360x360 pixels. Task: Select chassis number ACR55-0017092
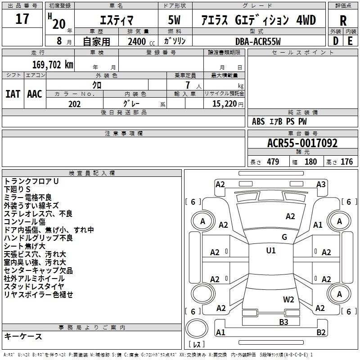[302, 144]
